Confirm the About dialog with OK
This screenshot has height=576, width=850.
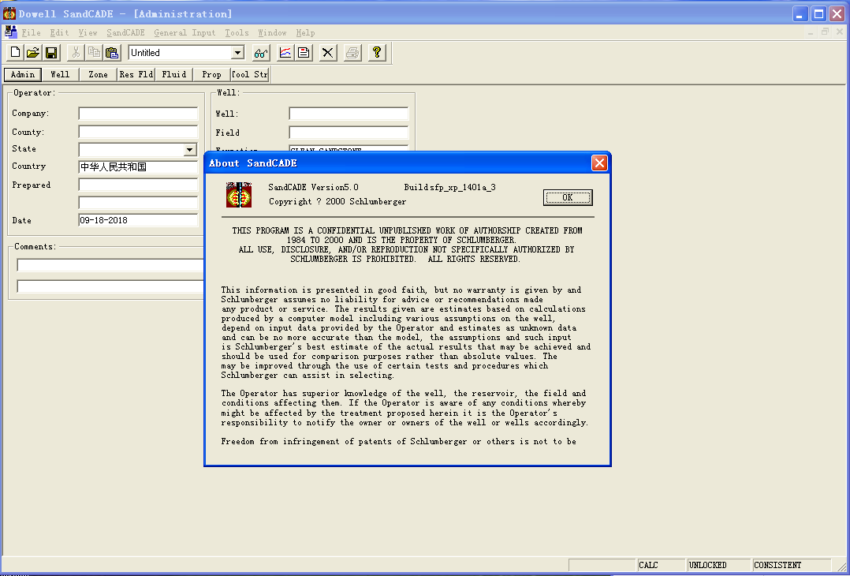(x=568, y=197)
